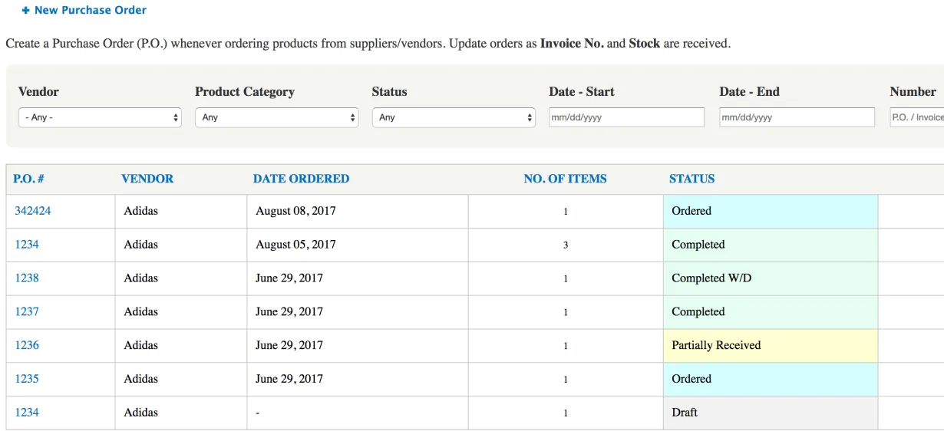Open P.O. 1234 dated August 05, 2017
This screenshot has height=431, width=944.
pos(27,245)
